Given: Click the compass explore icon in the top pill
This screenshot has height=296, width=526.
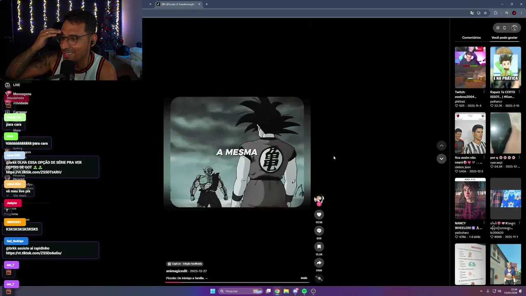Looking at the screenshot, I should pos(498,28).
